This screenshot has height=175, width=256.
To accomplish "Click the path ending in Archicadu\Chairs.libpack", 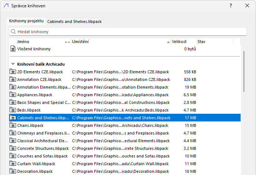I will [120, 125].
